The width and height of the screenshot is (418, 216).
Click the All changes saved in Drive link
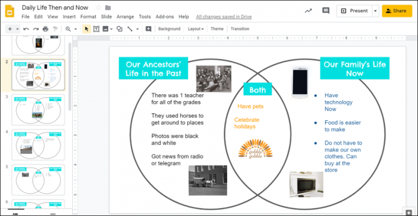tap(224, 17)
